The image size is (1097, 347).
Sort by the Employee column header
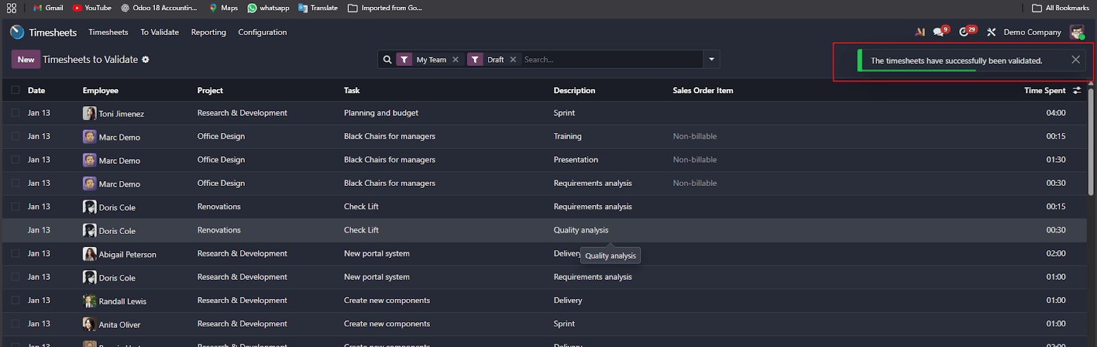(x=101, y=91)
